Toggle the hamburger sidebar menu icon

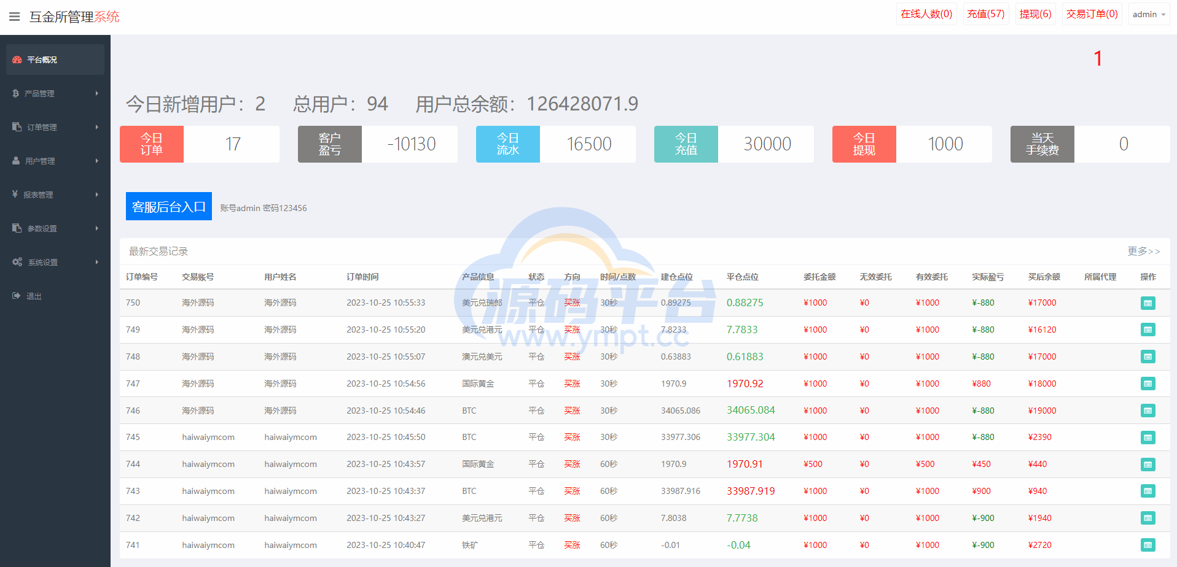coord(15,17)
